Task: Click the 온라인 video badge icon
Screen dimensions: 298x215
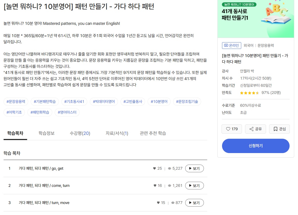Action: (226, 45)
